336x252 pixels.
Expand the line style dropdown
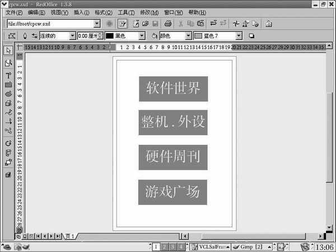[72, 36]
